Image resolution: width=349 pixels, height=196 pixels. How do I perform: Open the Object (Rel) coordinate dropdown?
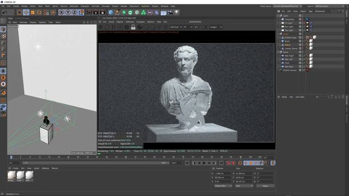pos(223,186)
